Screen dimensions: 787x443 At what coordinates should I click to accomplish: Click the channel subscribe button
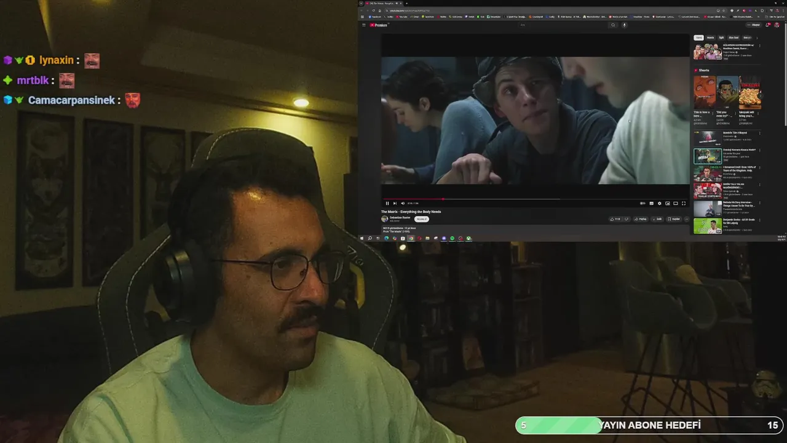click(x=422, y=219)
